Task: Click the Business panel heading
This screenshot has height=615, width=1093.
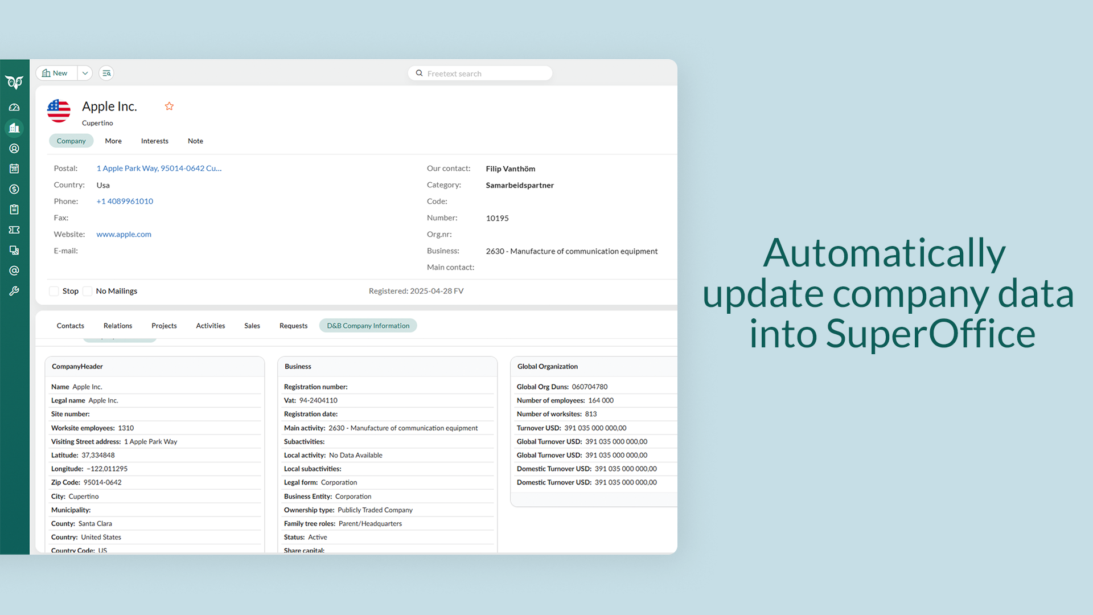Action: click(x=298, y=366)
